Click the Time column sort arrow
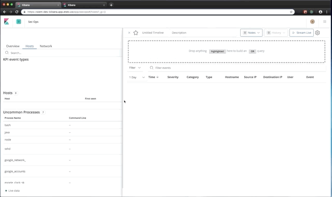 [x=157, y=77]
